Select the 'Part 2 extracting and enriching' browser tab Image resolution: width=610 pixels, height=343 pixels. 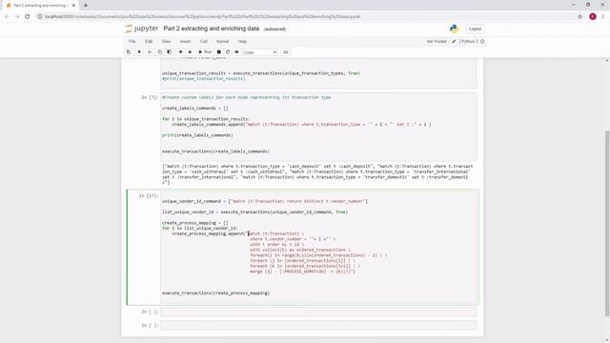point(40,6)
